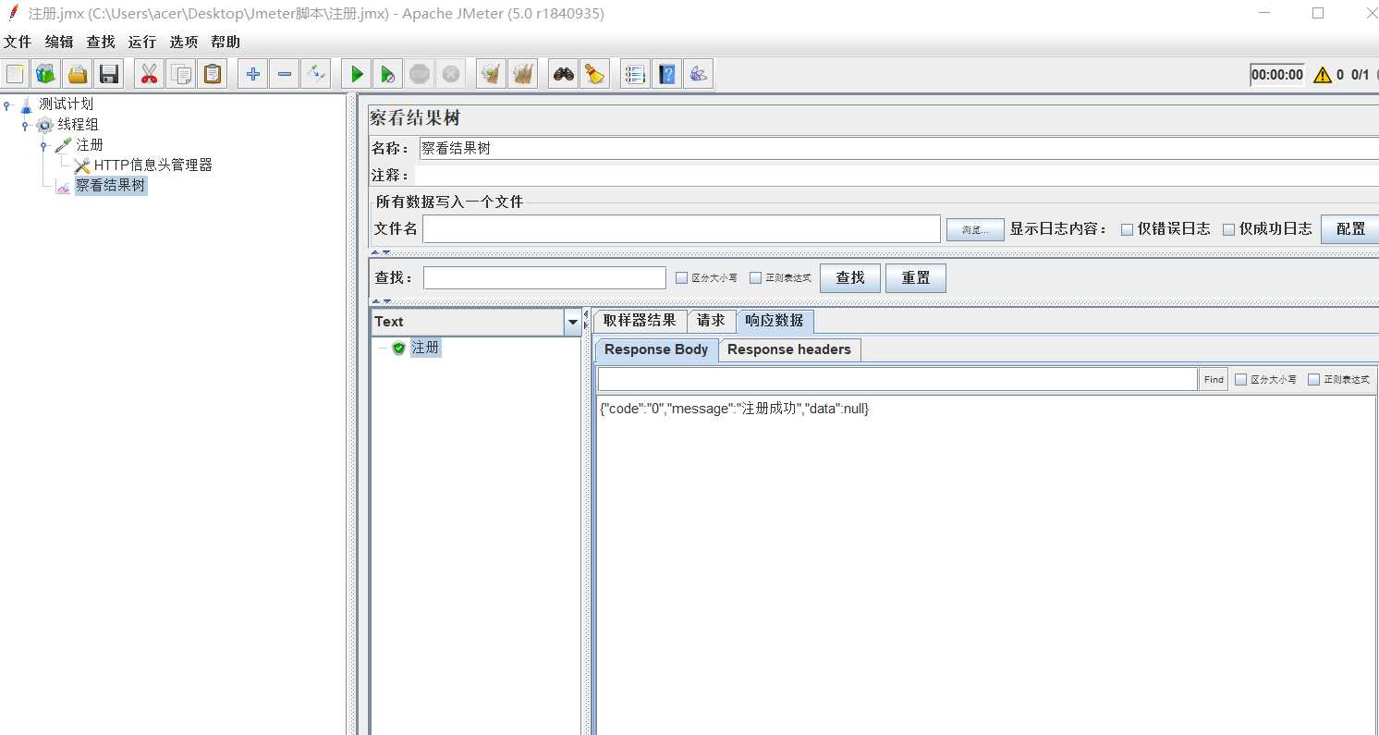
Task: Click into the 名称 name field
Action: click(x=898, y=148)
